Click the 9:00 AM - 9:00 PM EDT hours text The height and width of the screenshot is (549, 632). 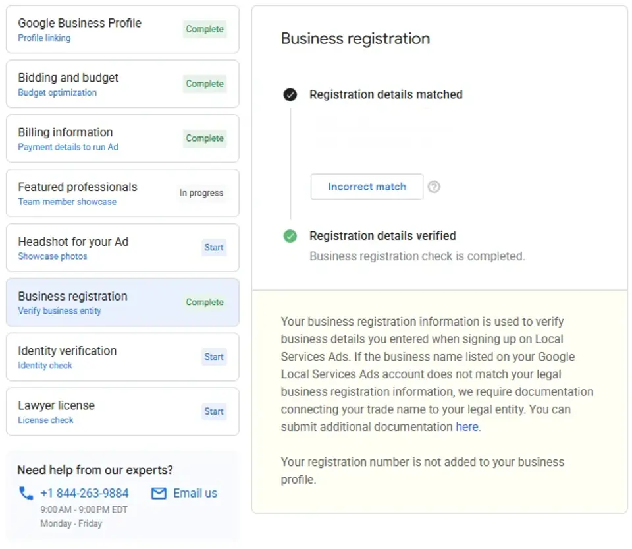pos(84,510)
